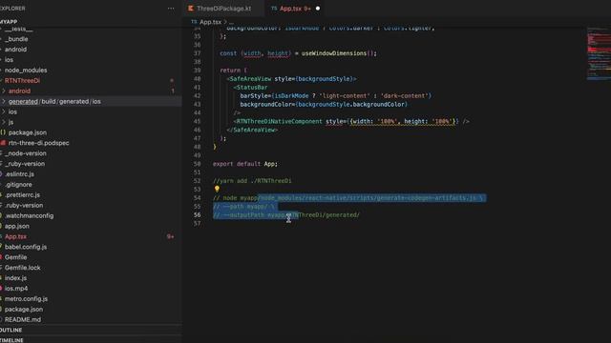Open metro.config.js file

pyautogui.click(x=26, y=298)
